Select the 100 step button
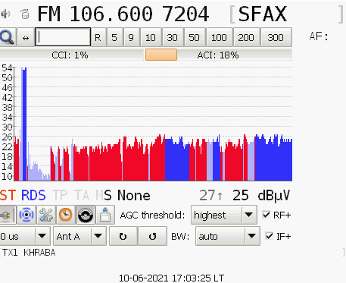346x283 pixels. click(x=219, y=37)
